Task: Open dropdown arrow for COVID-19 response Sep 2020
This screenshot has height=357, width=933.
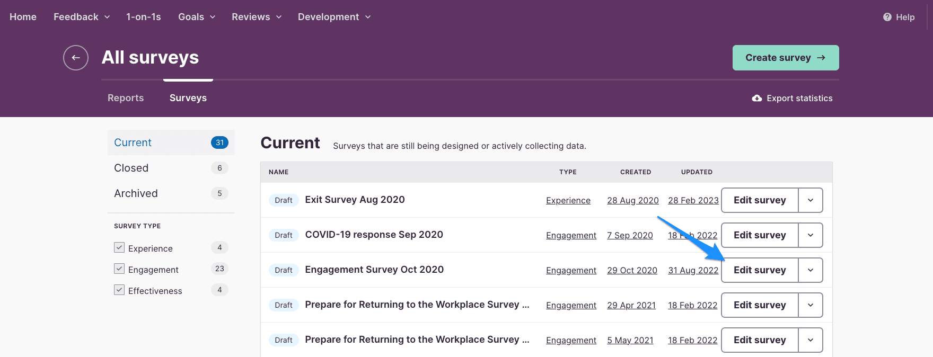Action: click(x=811, y=235)
